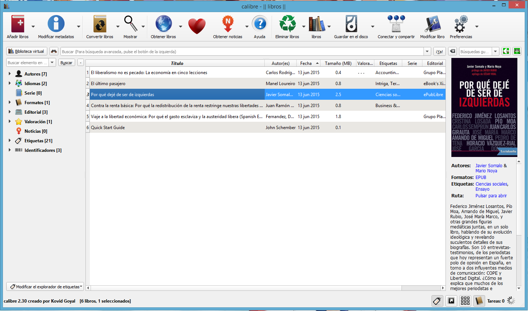
Task: Open dropdown arrow next to Eliminar libros
Action: pos(304,26)
